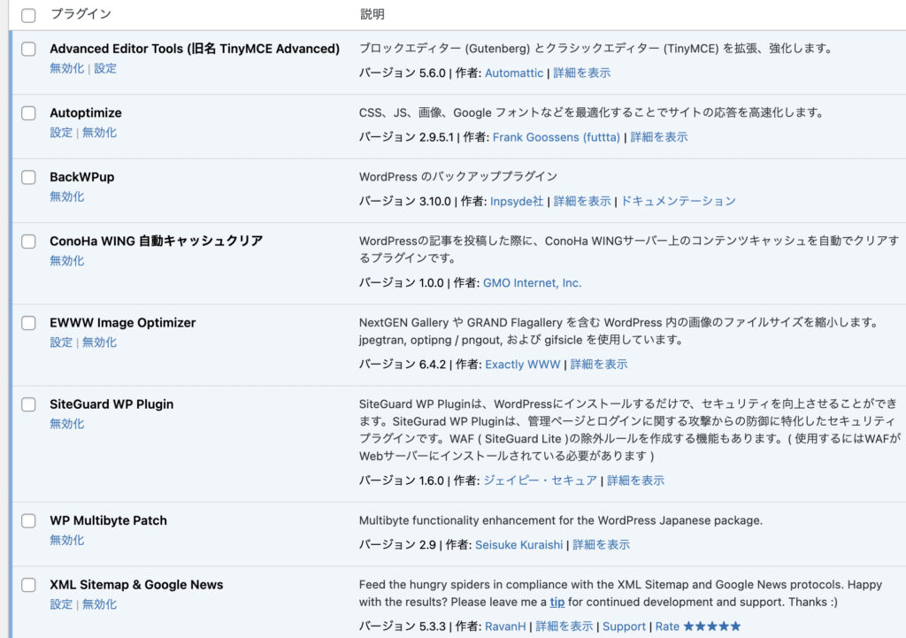The height and width of the screenshot is (638, 906).
Task: Click the Rate ★★★★★ link
Action: (x=698, y=626)
